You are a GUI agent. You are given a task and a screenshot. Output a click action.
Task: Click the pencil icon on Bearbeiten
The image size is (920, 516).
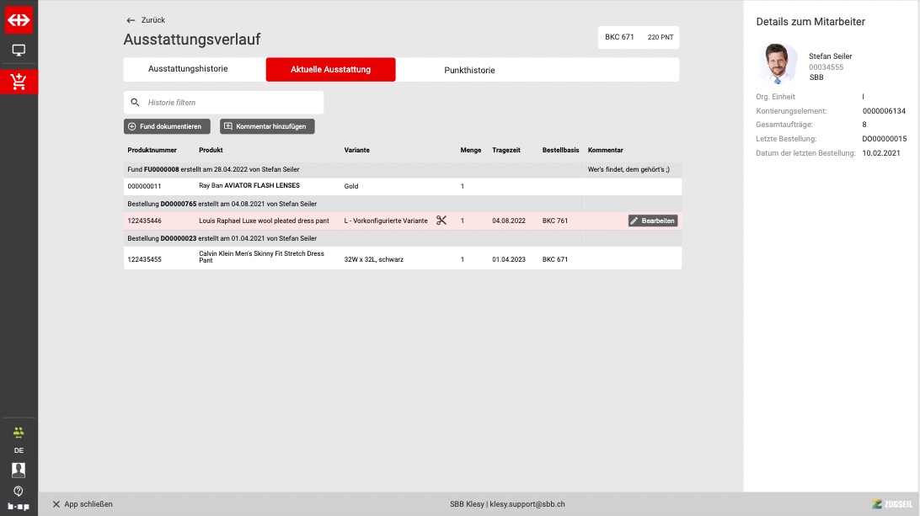coord(634,221)
